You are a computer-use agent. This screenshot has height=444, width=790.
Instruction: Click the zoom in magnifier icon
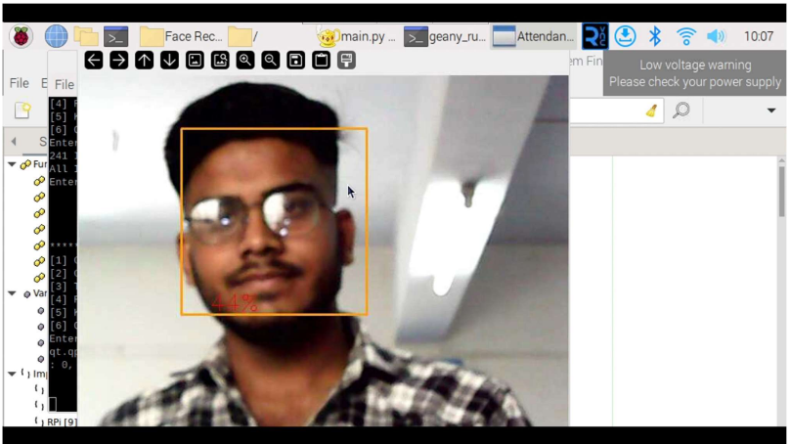245,61
